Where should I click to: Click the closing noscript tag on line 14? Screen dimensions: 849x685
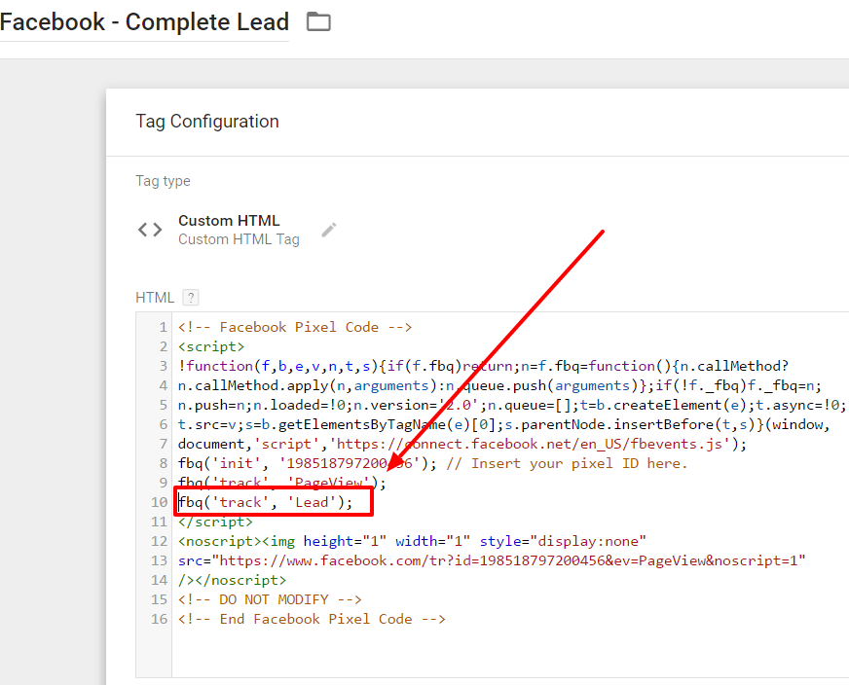(x=233, y=581)
